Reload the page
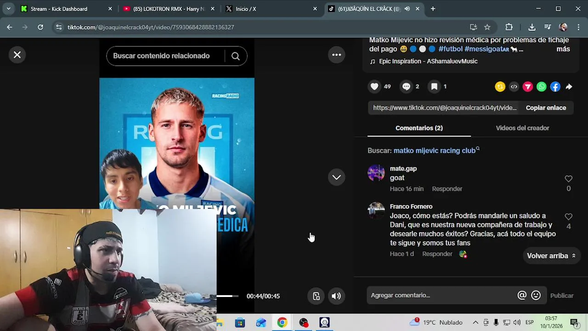This screenshot has height=331, width=588. (x=40, y=27)
